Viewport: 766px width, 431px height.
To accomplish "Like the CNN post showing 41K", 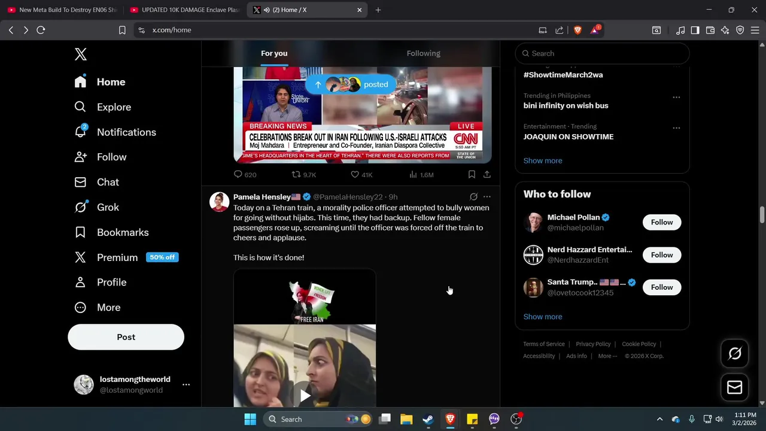I will point(361,174).
